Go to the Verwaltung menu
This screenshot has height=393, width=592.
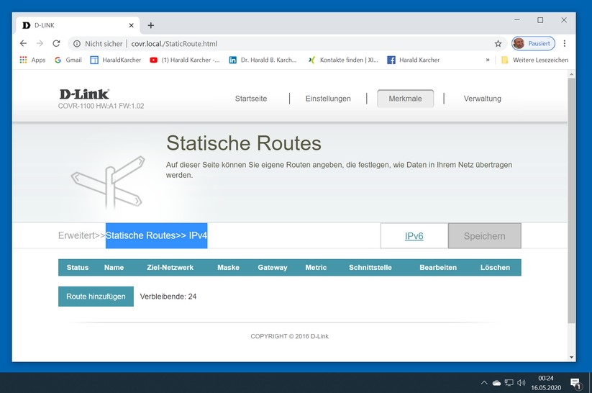tap(482, 99)
